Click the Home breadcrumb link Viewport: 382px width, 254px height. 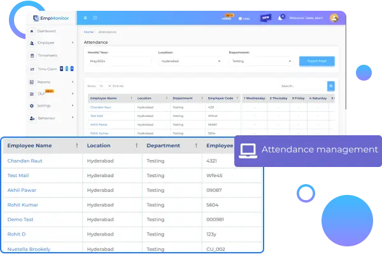click(x=88, y=31)
